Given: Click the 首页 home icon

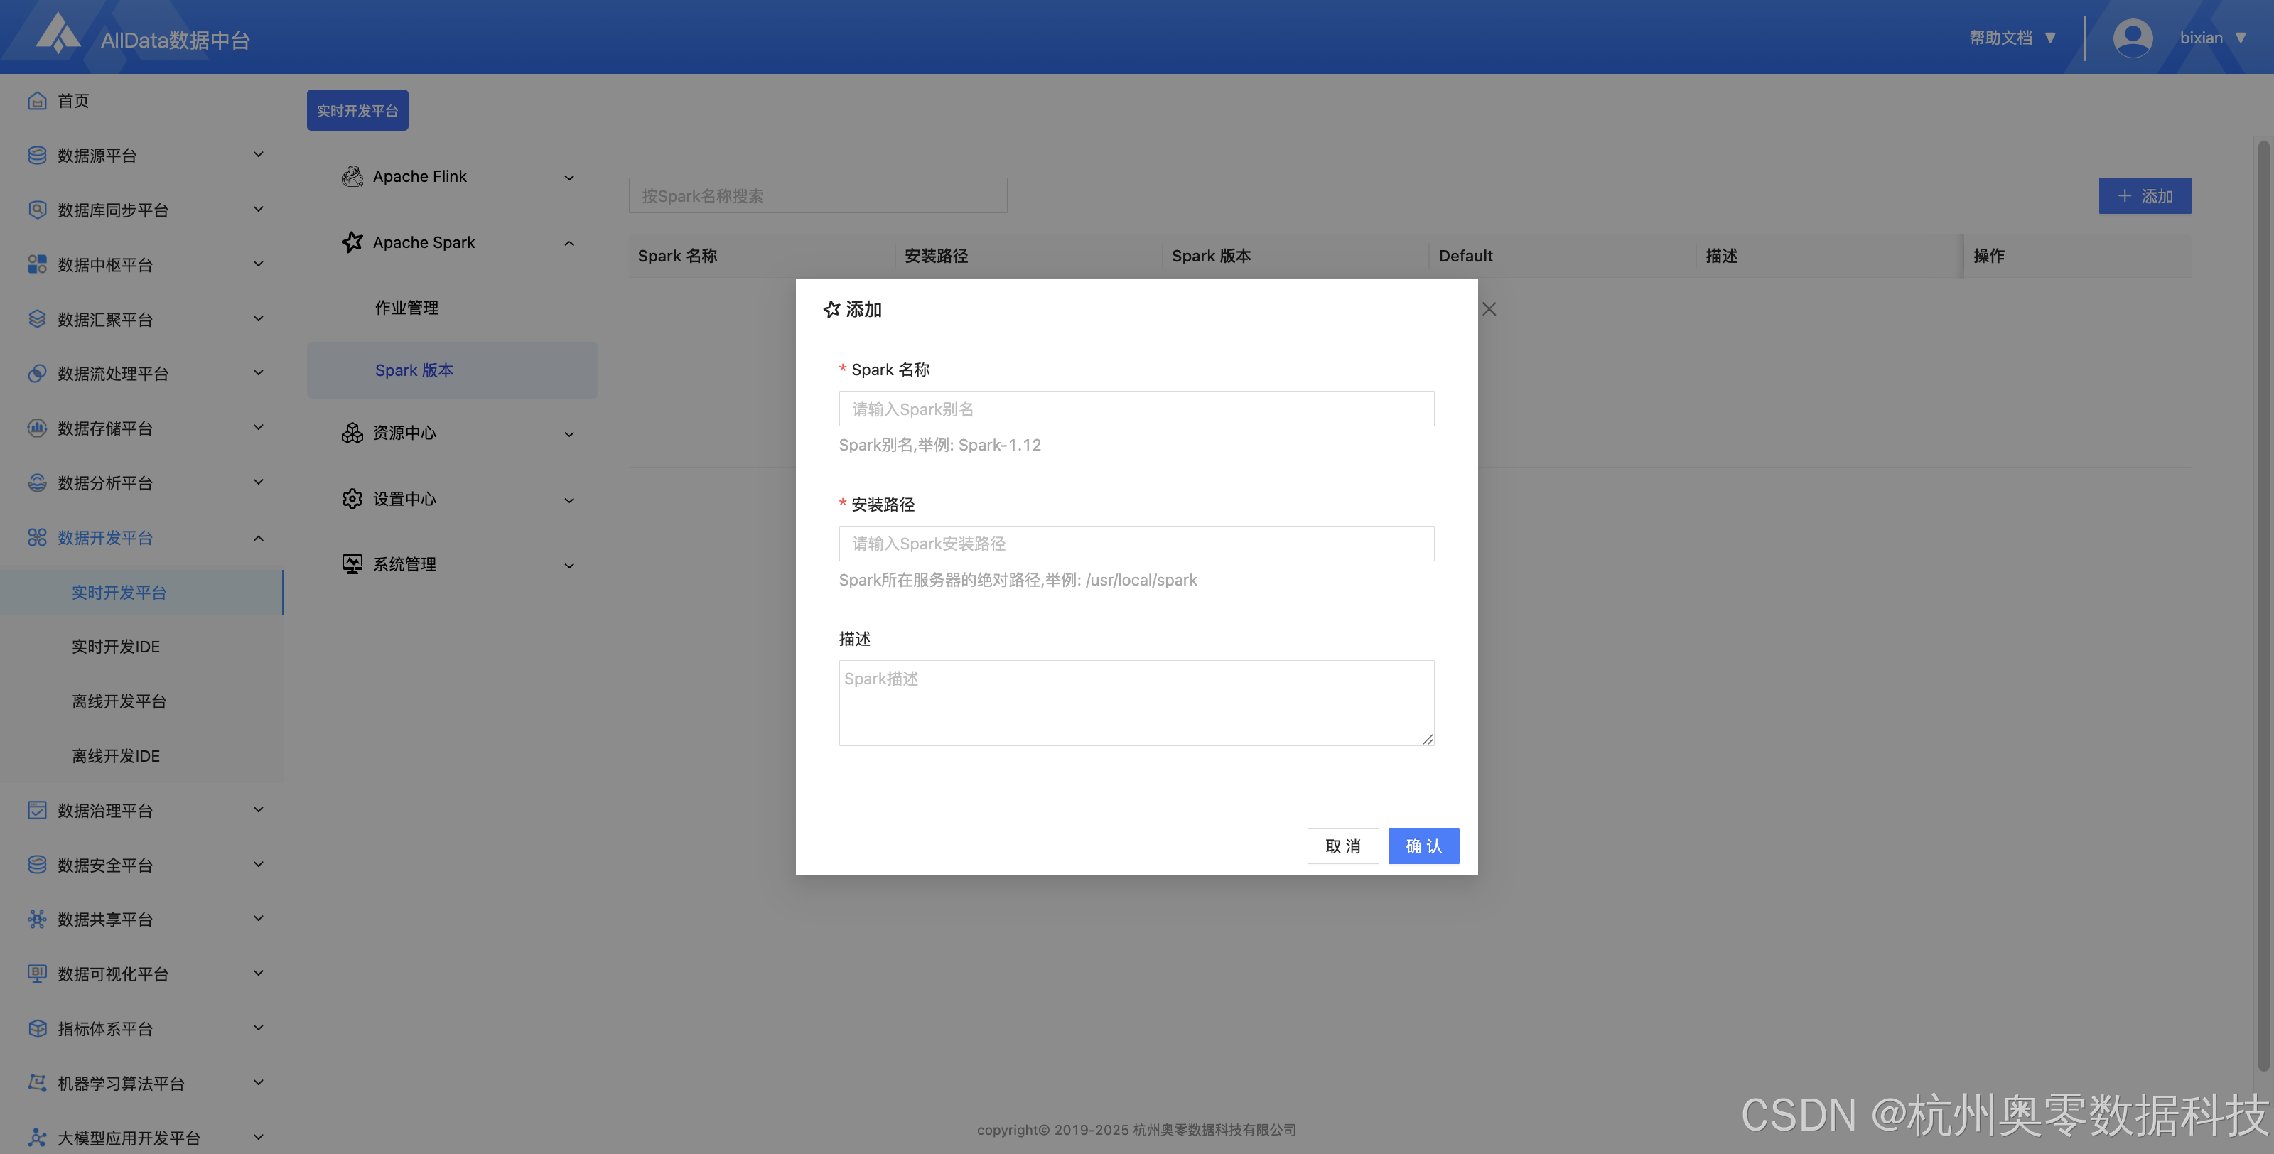Looking at the screenshot, I should click(37, 101).
